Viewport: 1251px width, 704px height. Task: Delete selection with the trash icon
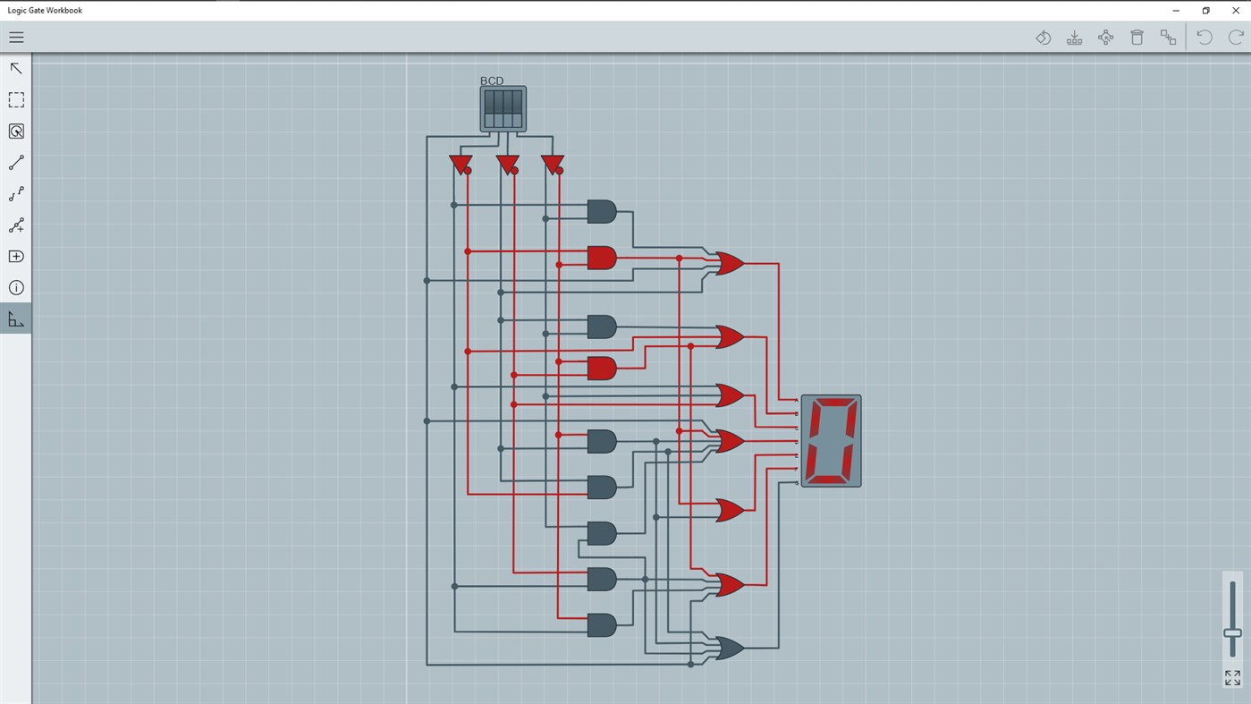1137,37
